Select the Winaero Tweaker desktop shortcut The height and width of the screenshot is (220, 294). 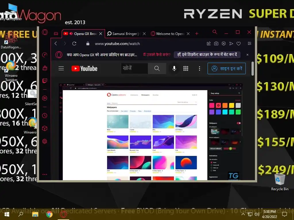[11, 71]
